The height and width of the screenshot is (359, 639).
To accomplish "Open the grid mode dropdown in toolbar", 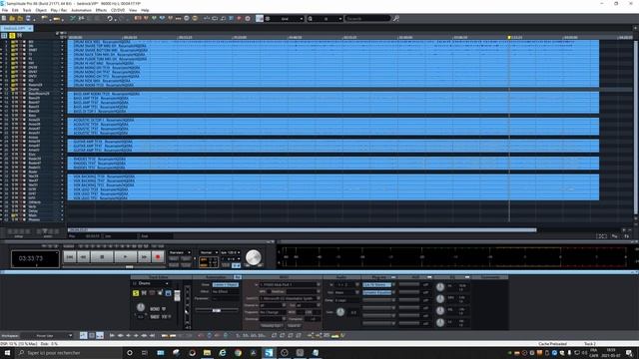I will pos(285,18).
